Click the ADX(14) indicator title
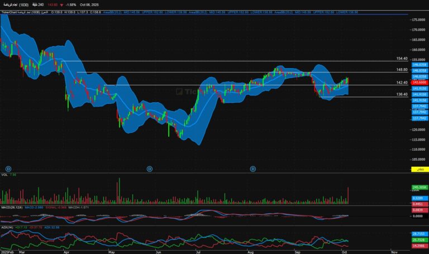Viewport: 429px width, 254px height. [7, 227]
